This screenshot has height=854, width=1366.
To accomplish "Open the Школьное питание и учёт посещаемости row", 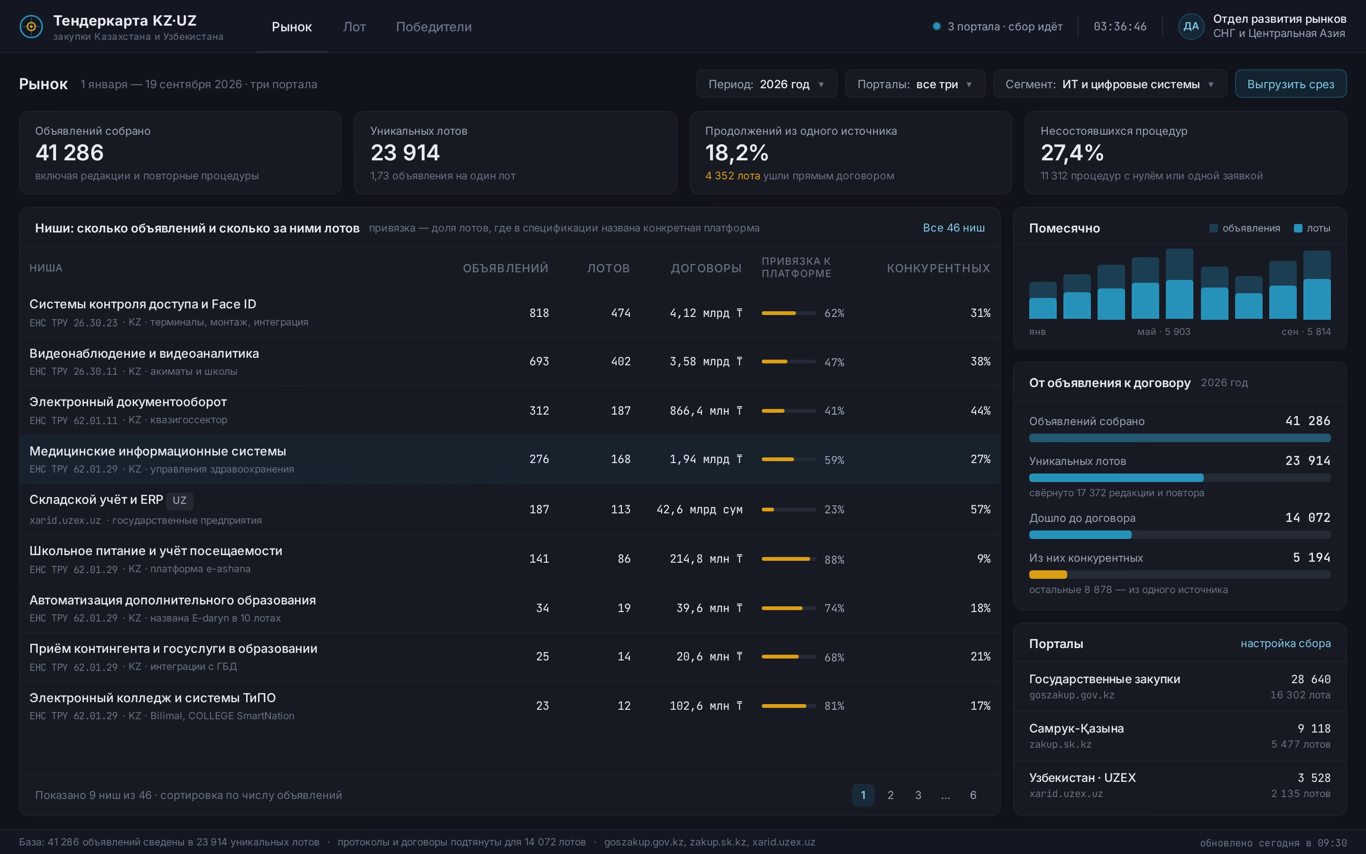I will pos(510,559).
